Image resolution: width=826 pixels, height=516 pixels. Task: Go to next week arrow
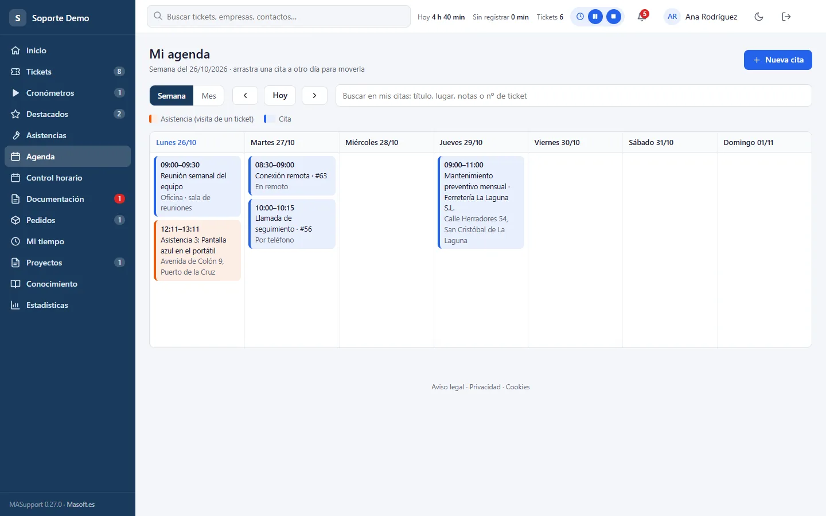pyautogui.click(x=314, y=96)
